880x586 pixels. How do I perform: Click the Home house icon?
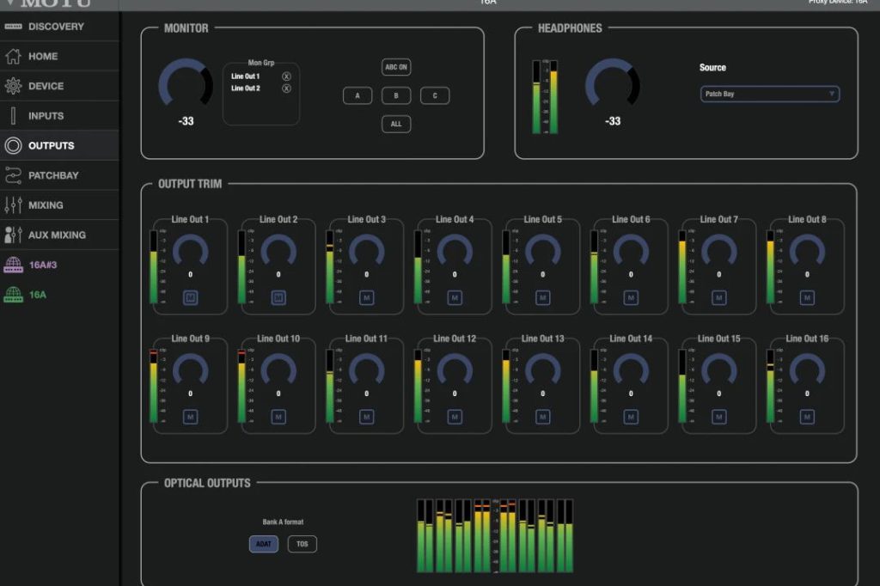click(x=13, y=57)
